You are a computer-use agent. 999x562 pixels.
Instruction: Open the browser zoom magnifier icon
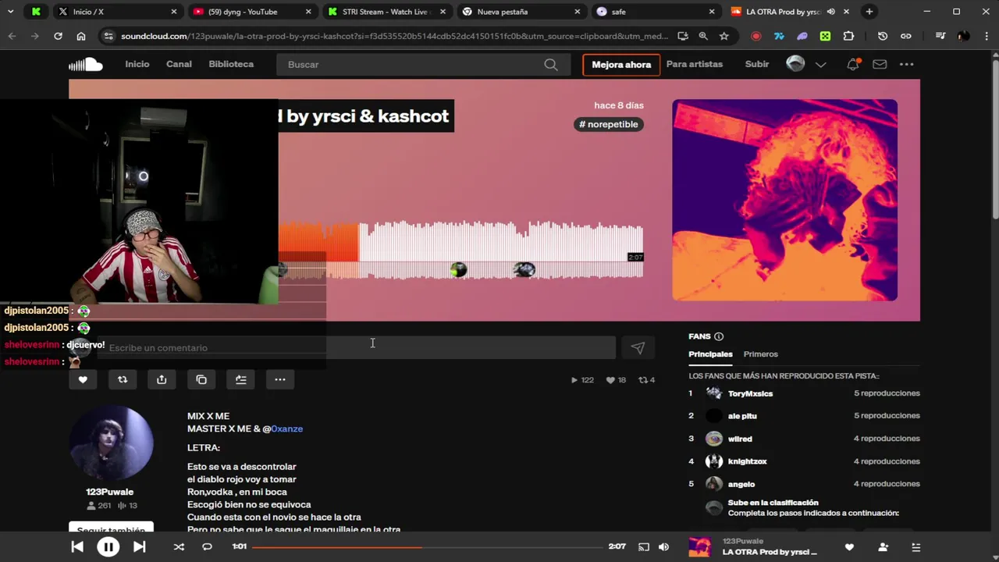tap(703, 36)
